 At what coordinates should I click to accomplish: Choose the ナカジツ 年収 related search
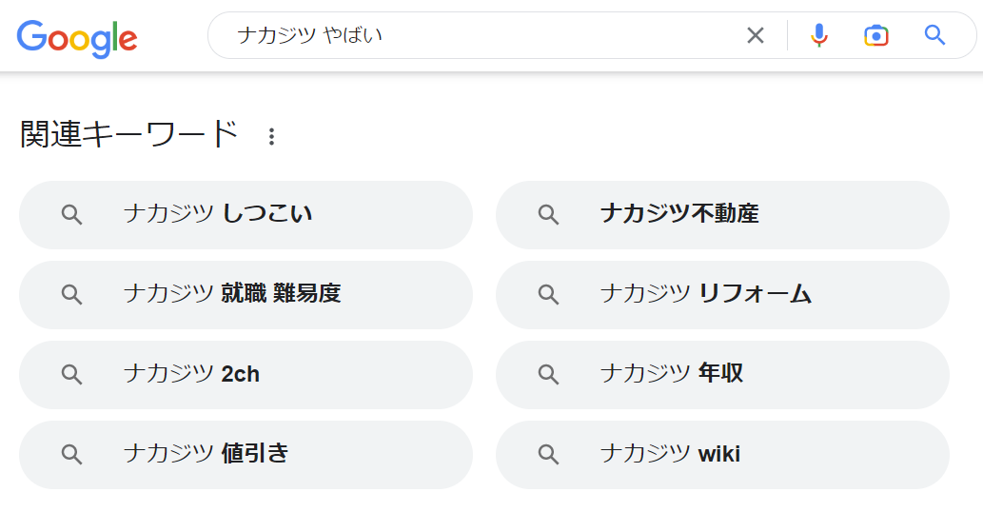point(722,374)
